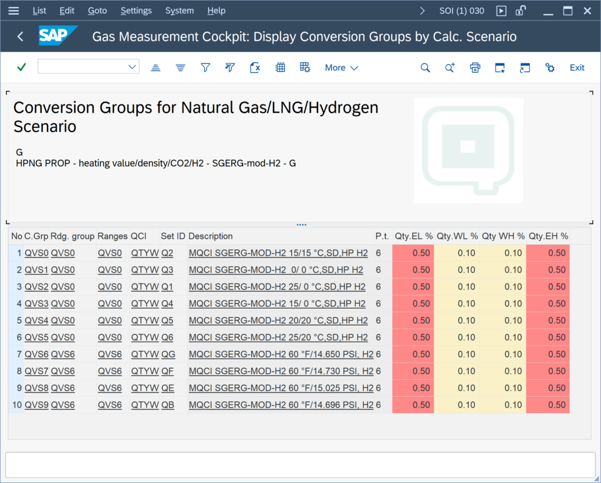Export list to spreadsheet icon
This screenshot has height=483, width=601.
[255, 68]
